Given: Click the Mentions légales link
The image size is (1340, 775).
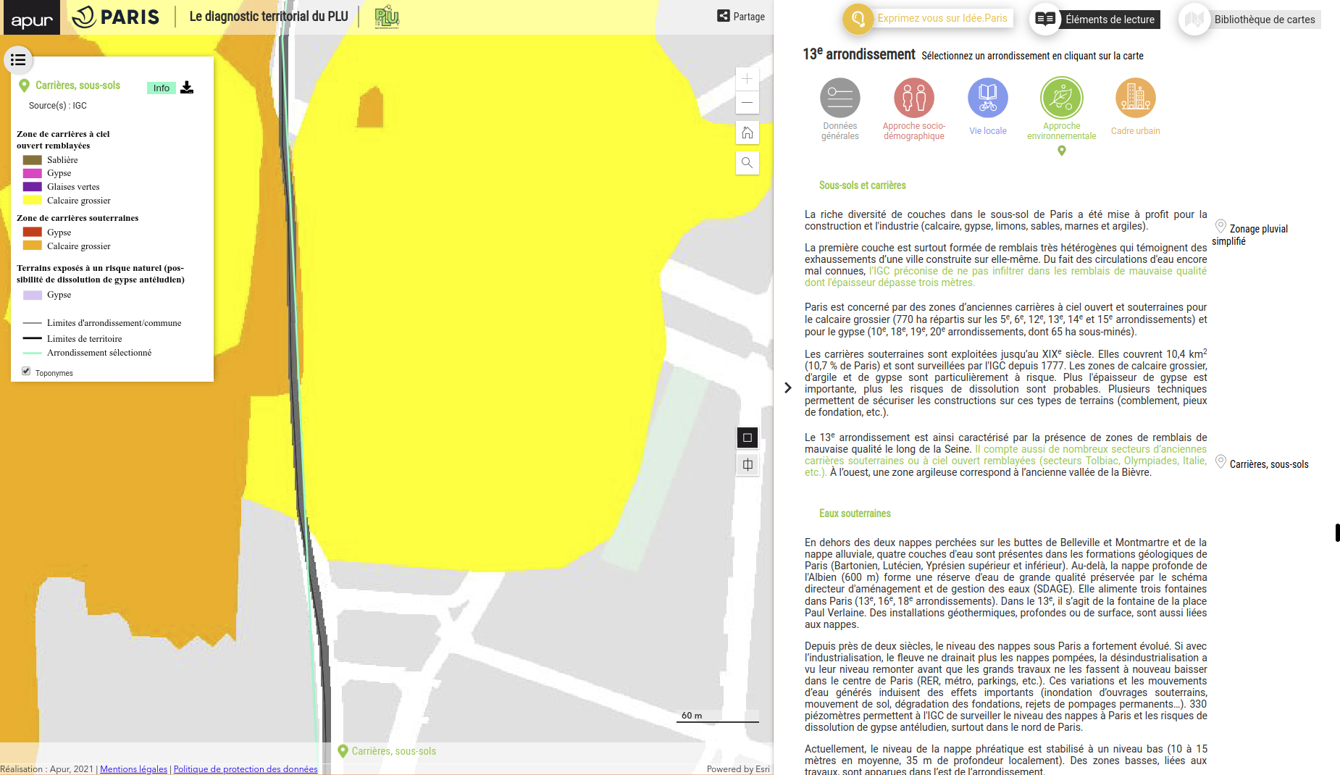Looking at the screenshot, I should point(133,769).
